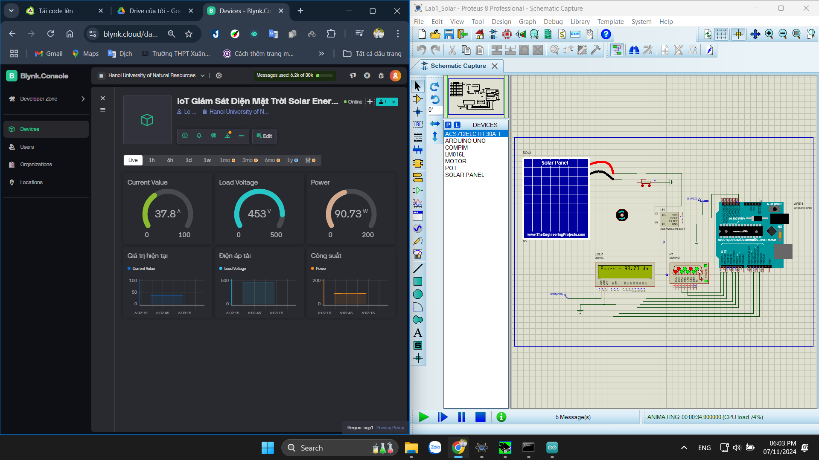Click the Open Project folder icon in Proteus
Viewport: 819px width, 460px height.
tap(435, 34)
